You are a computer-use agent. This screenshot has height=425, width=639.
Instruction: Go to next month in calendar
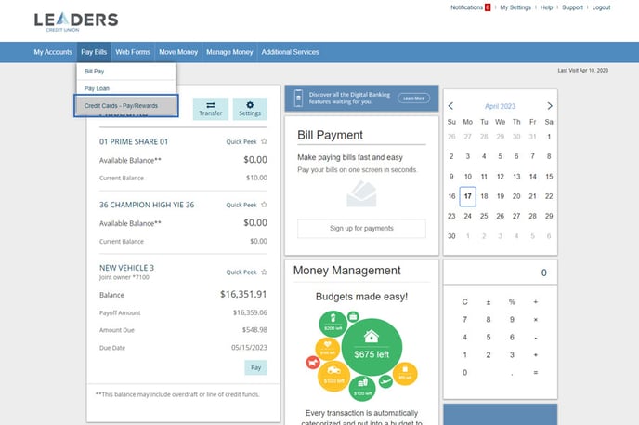[549, 106]
